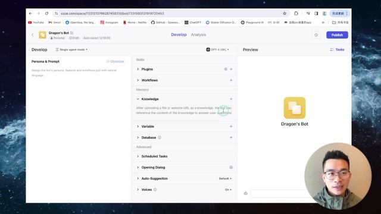Expand the Variable section
This screenshot has height=214, width=381.
[138, 127]
